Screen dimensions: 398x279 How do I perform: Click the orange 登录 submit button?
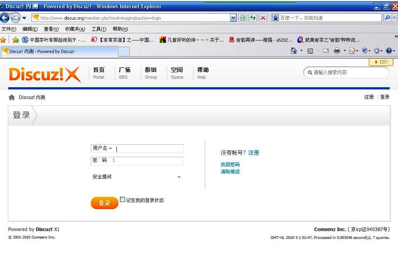104,203
